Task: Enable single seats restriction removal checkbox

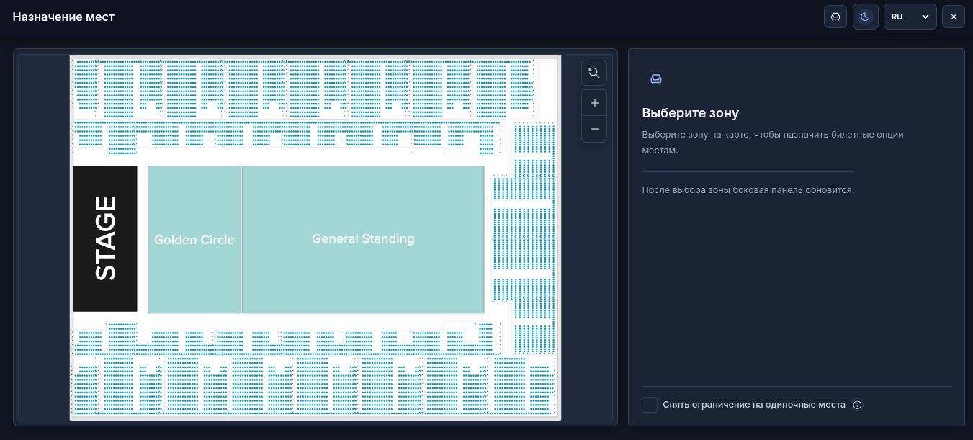Action: [650, 405]
